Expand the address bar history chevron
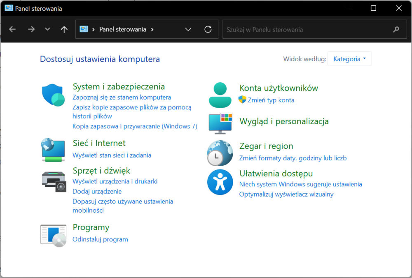Viewport: 412px width, 278px height. tap(188, 29)
